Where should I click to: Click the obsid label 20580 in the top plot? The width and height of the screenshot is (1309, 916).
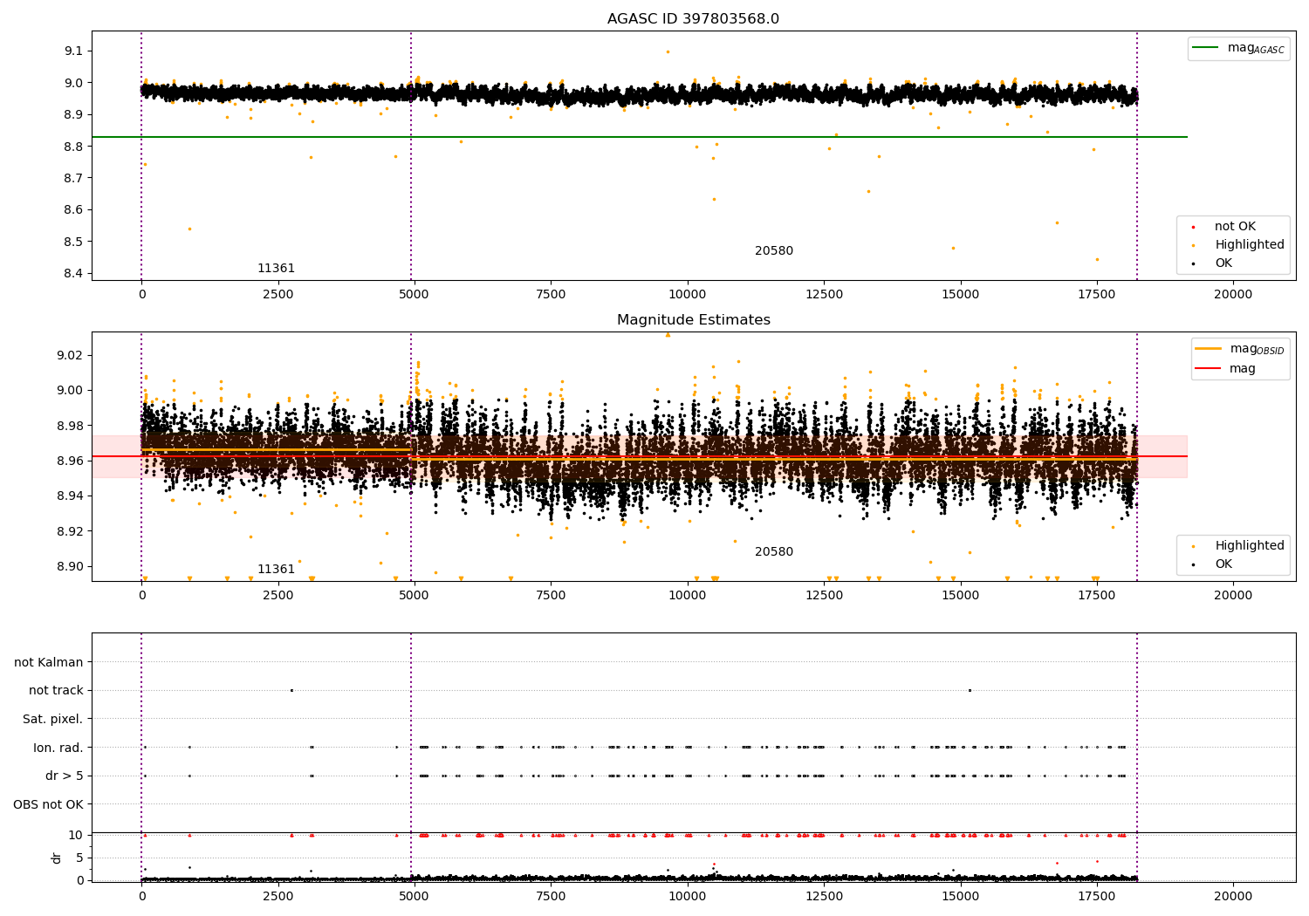774,251
